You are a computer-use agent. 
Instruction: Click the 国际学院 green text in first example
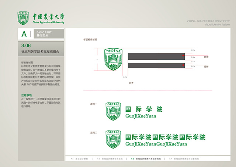[144, 109]
